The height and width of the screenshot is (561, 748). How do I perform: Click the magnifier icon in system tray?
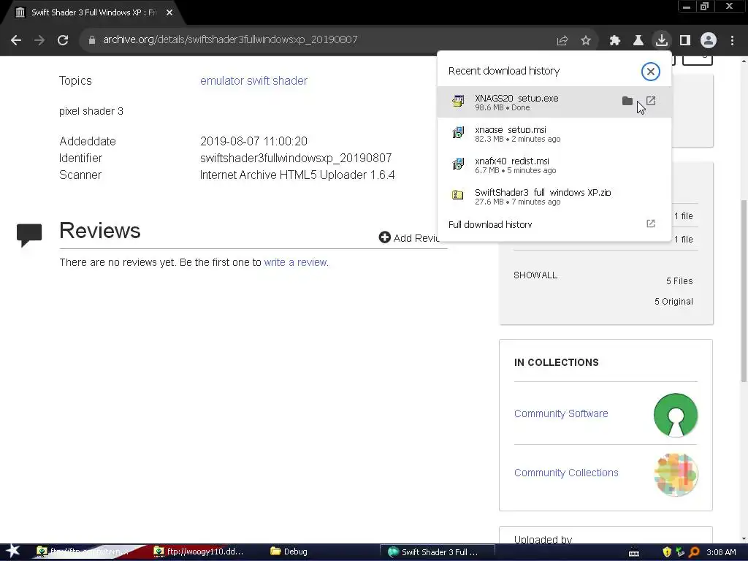tap(695, 552)
